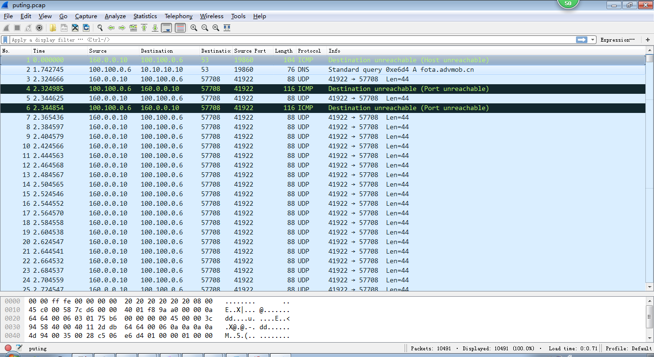
Task: Open the Statistics menu
Action: (145, 16)
